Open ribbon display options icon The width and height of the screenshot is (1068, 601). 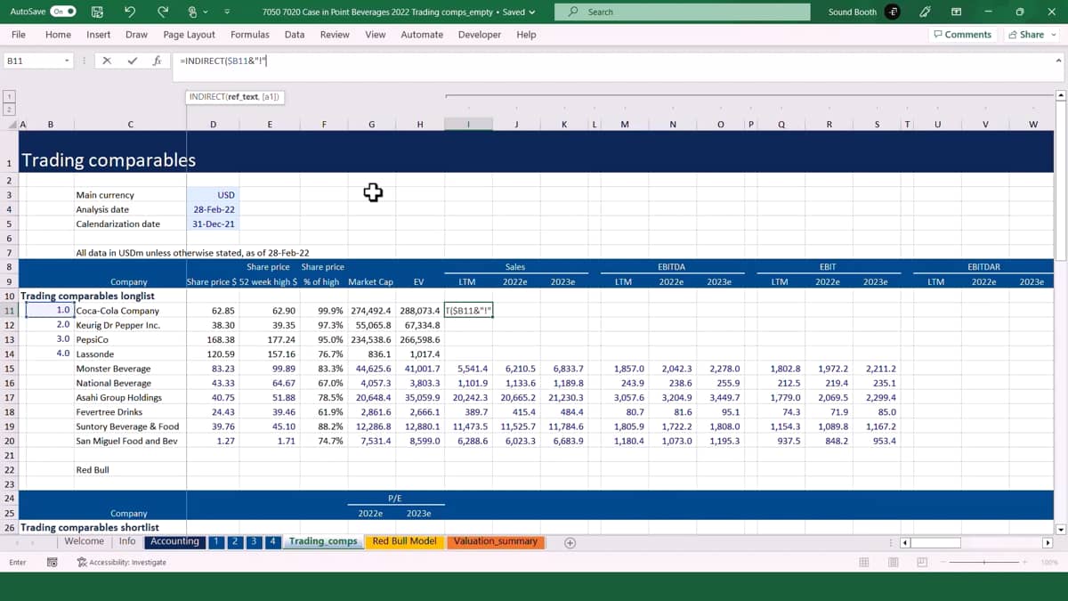coord(956,12)
